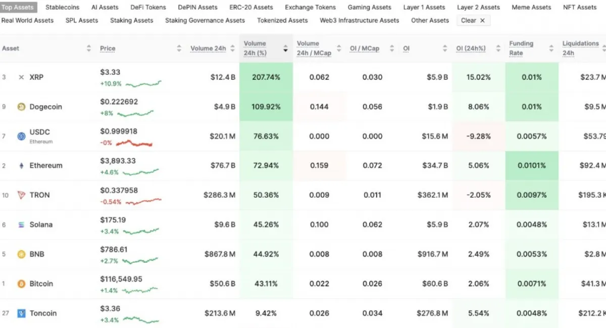This screenshot has height=328, width=606.
Task: Open XRP price sparkline chart
Action: (143, 83)
